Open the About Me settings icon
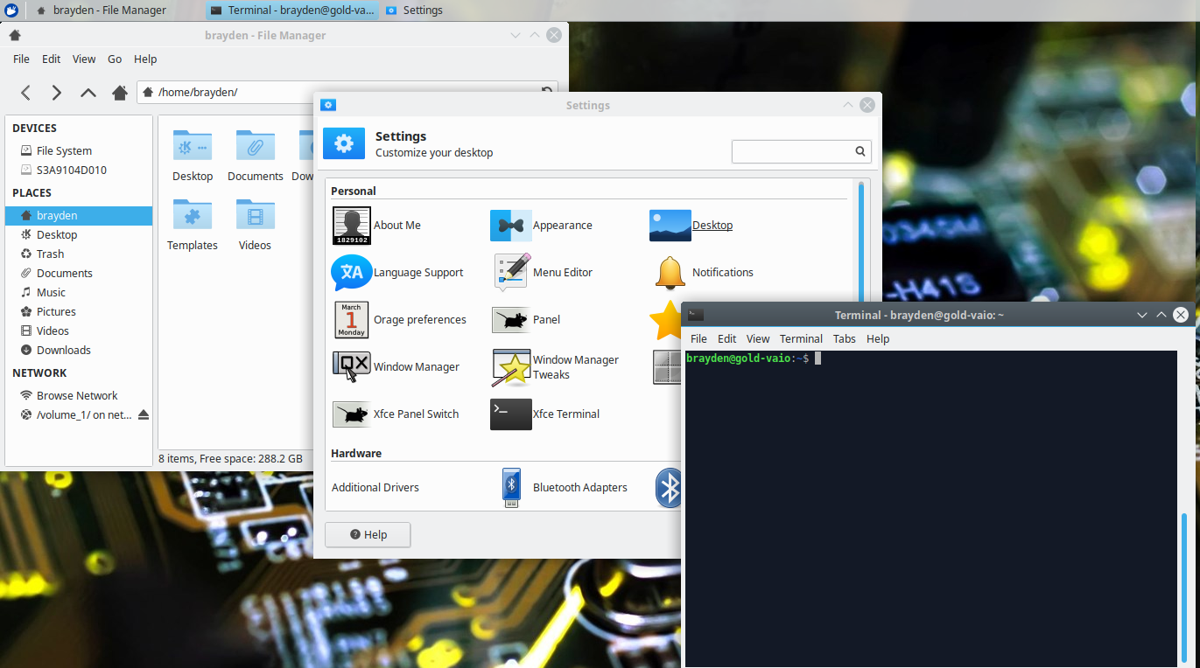The width and height of the screenshot is (1200, 668). (352, 226)
